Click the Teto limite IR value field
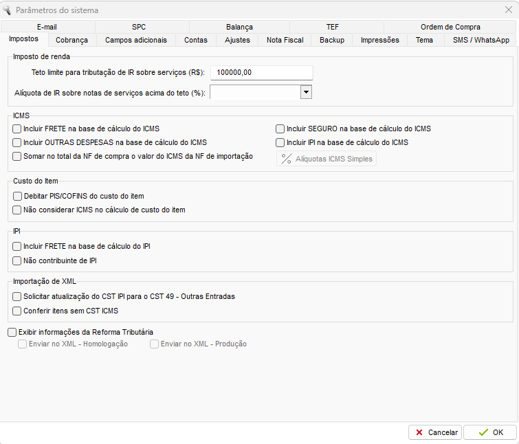The image size is (519, 444). (x=261, y=73)
